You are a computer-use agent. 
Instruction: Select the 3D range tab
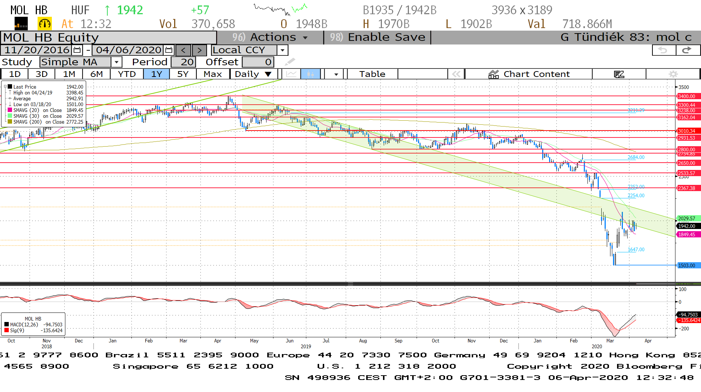click(42, 74)
